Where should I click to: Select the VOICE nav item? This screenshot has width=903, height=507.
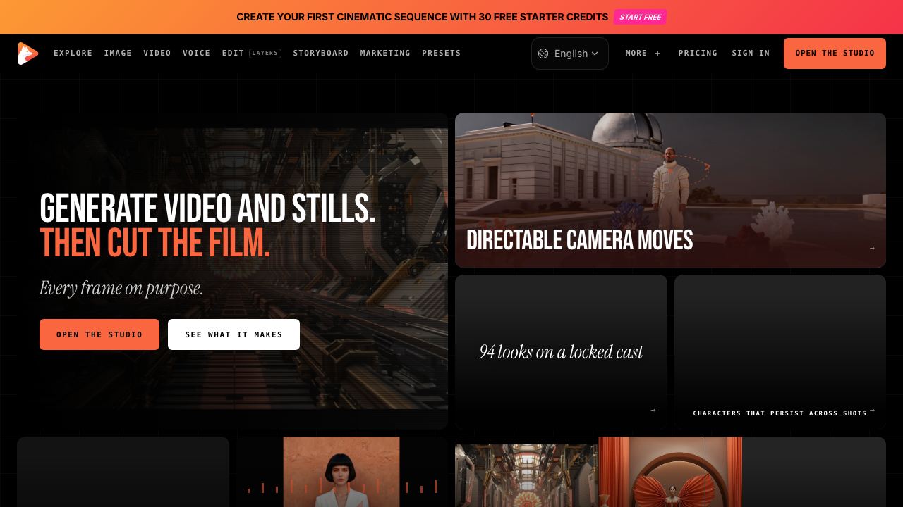197,54
